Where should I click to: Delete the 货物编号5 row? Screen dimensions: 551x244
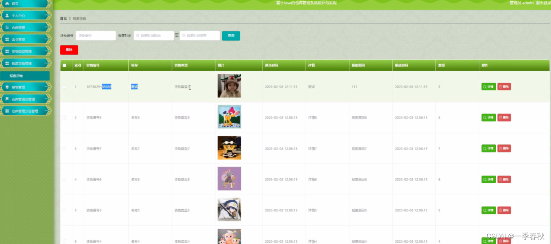tap(504, 210)
